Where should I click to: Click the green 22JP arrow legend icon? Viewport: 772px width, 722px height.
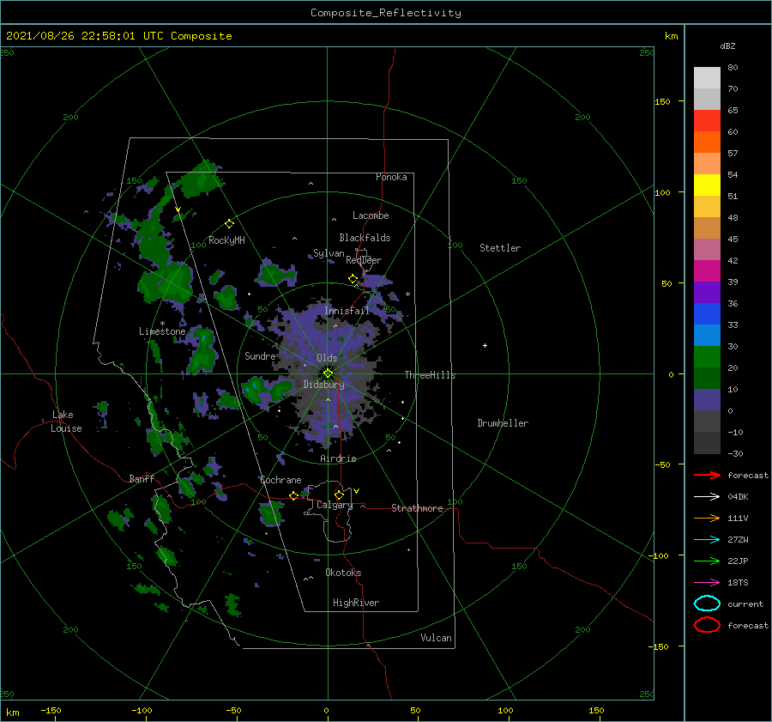(x=707, y=561)
